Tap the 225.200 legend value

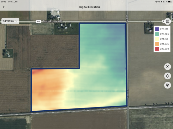click(x=165, y=49)
